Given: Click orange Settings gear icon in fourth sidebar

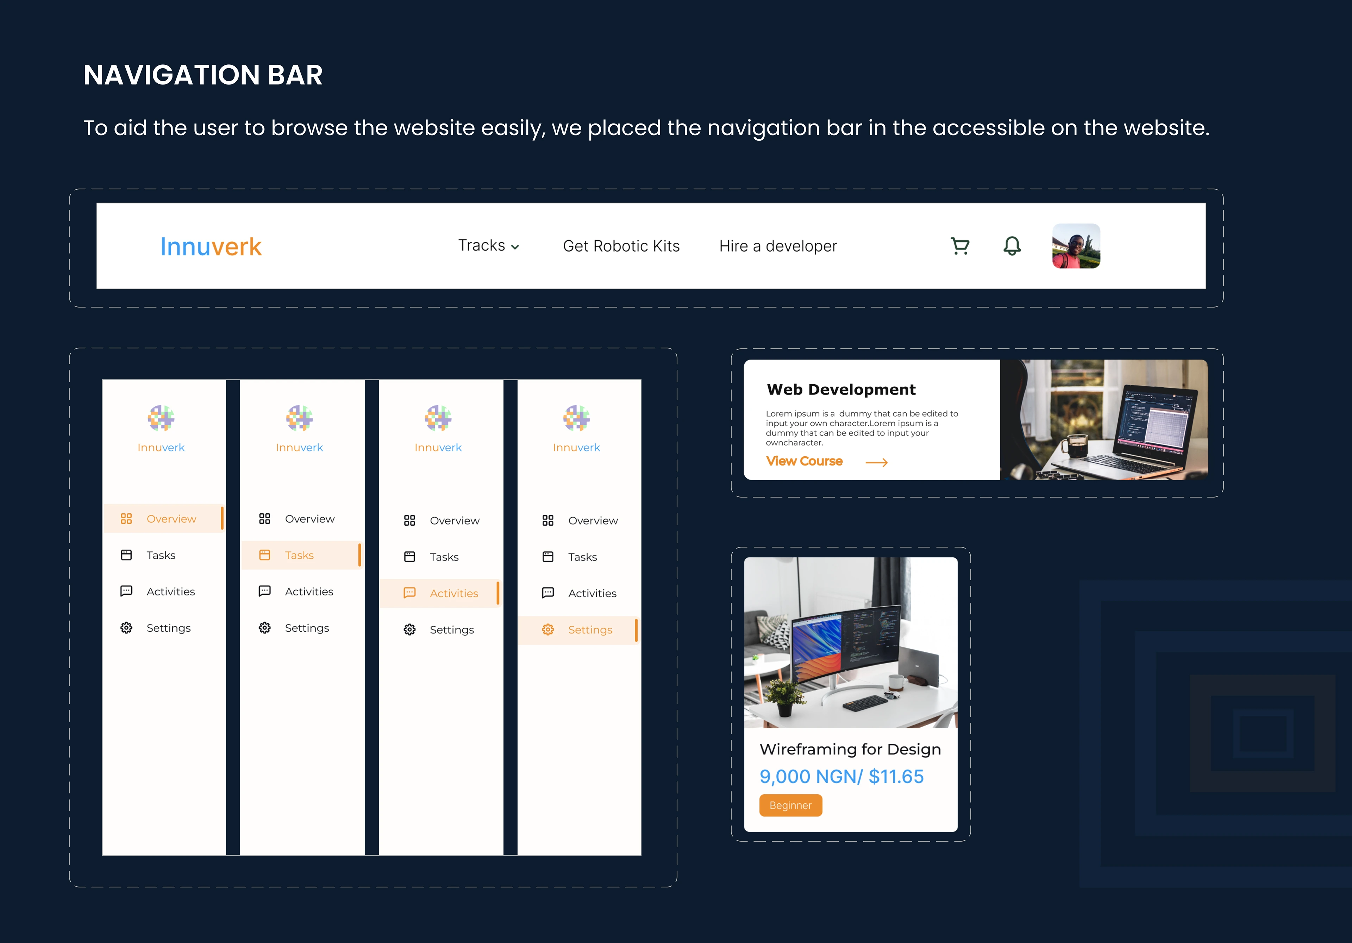Looking at the screenshot, I should [547, 630].
